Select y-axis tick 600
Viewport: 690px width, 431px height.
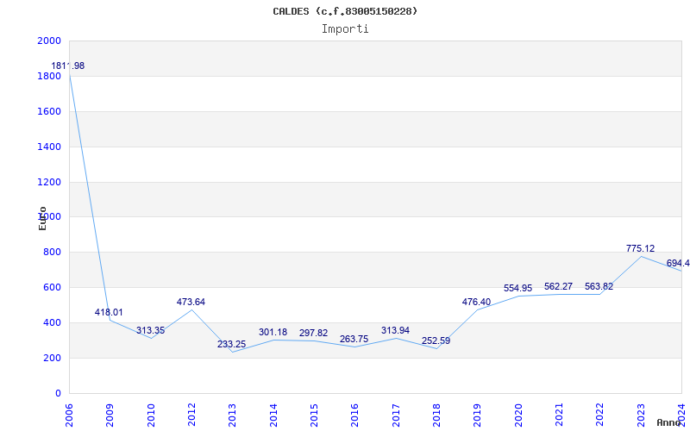click(x=53, y=287)
